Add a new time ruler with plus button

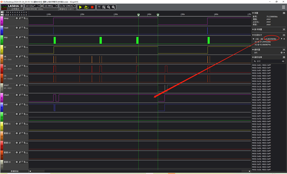tap(284, 35)
